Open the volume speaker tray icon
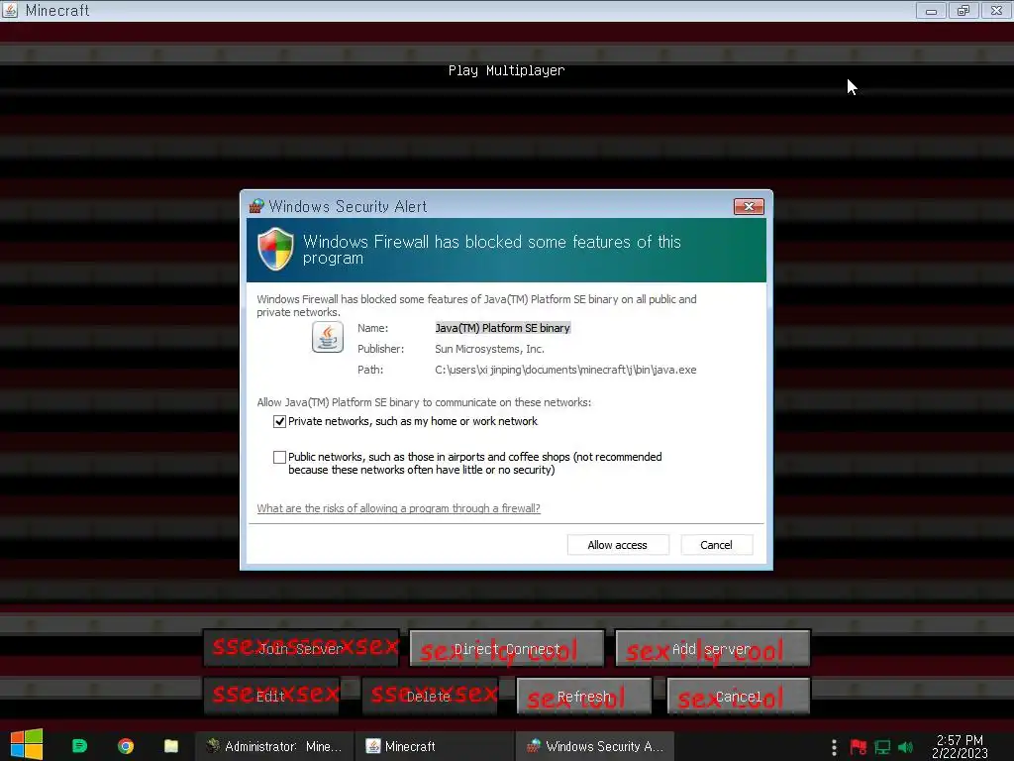1014x761 pixels. (906, 747)
